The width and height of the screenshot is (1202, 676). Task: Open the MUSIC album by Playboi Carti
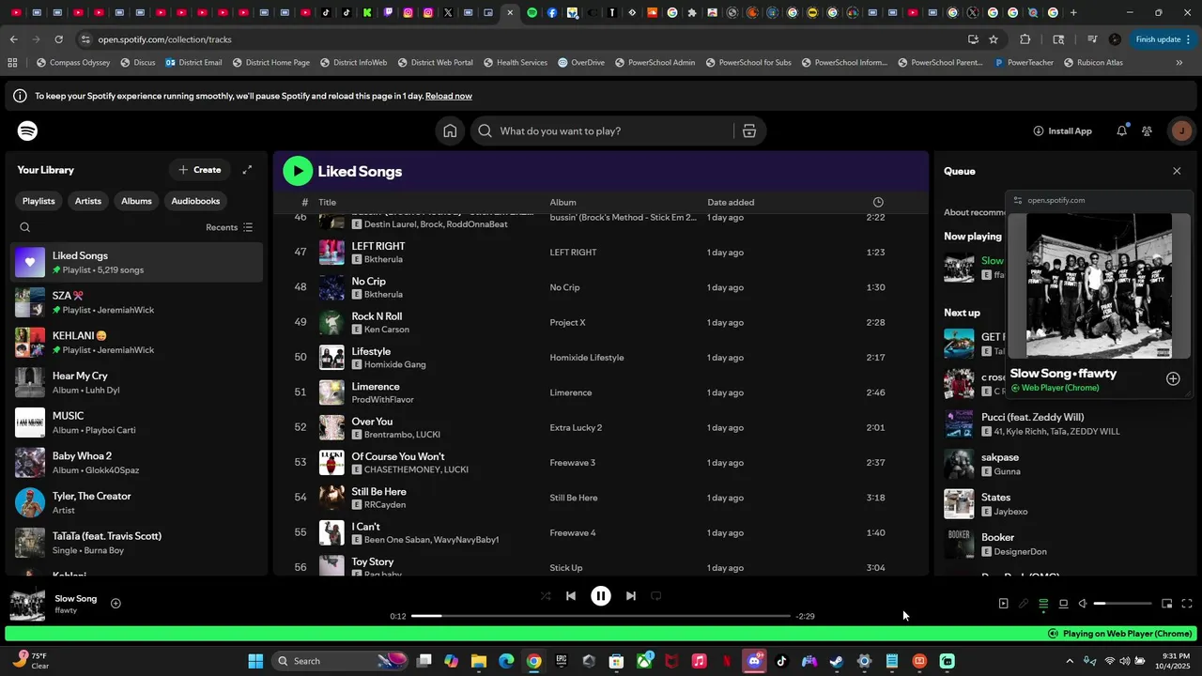pos(137,422)
